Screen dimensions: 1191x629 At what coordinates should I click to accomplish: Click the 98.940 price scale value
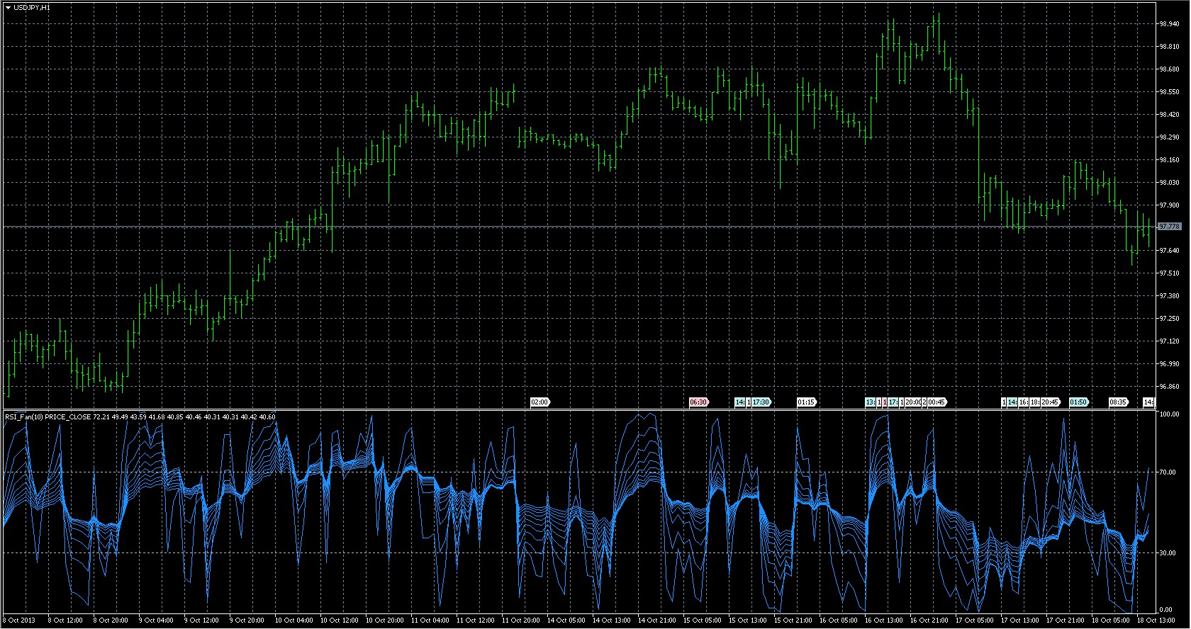[1169, 24]
